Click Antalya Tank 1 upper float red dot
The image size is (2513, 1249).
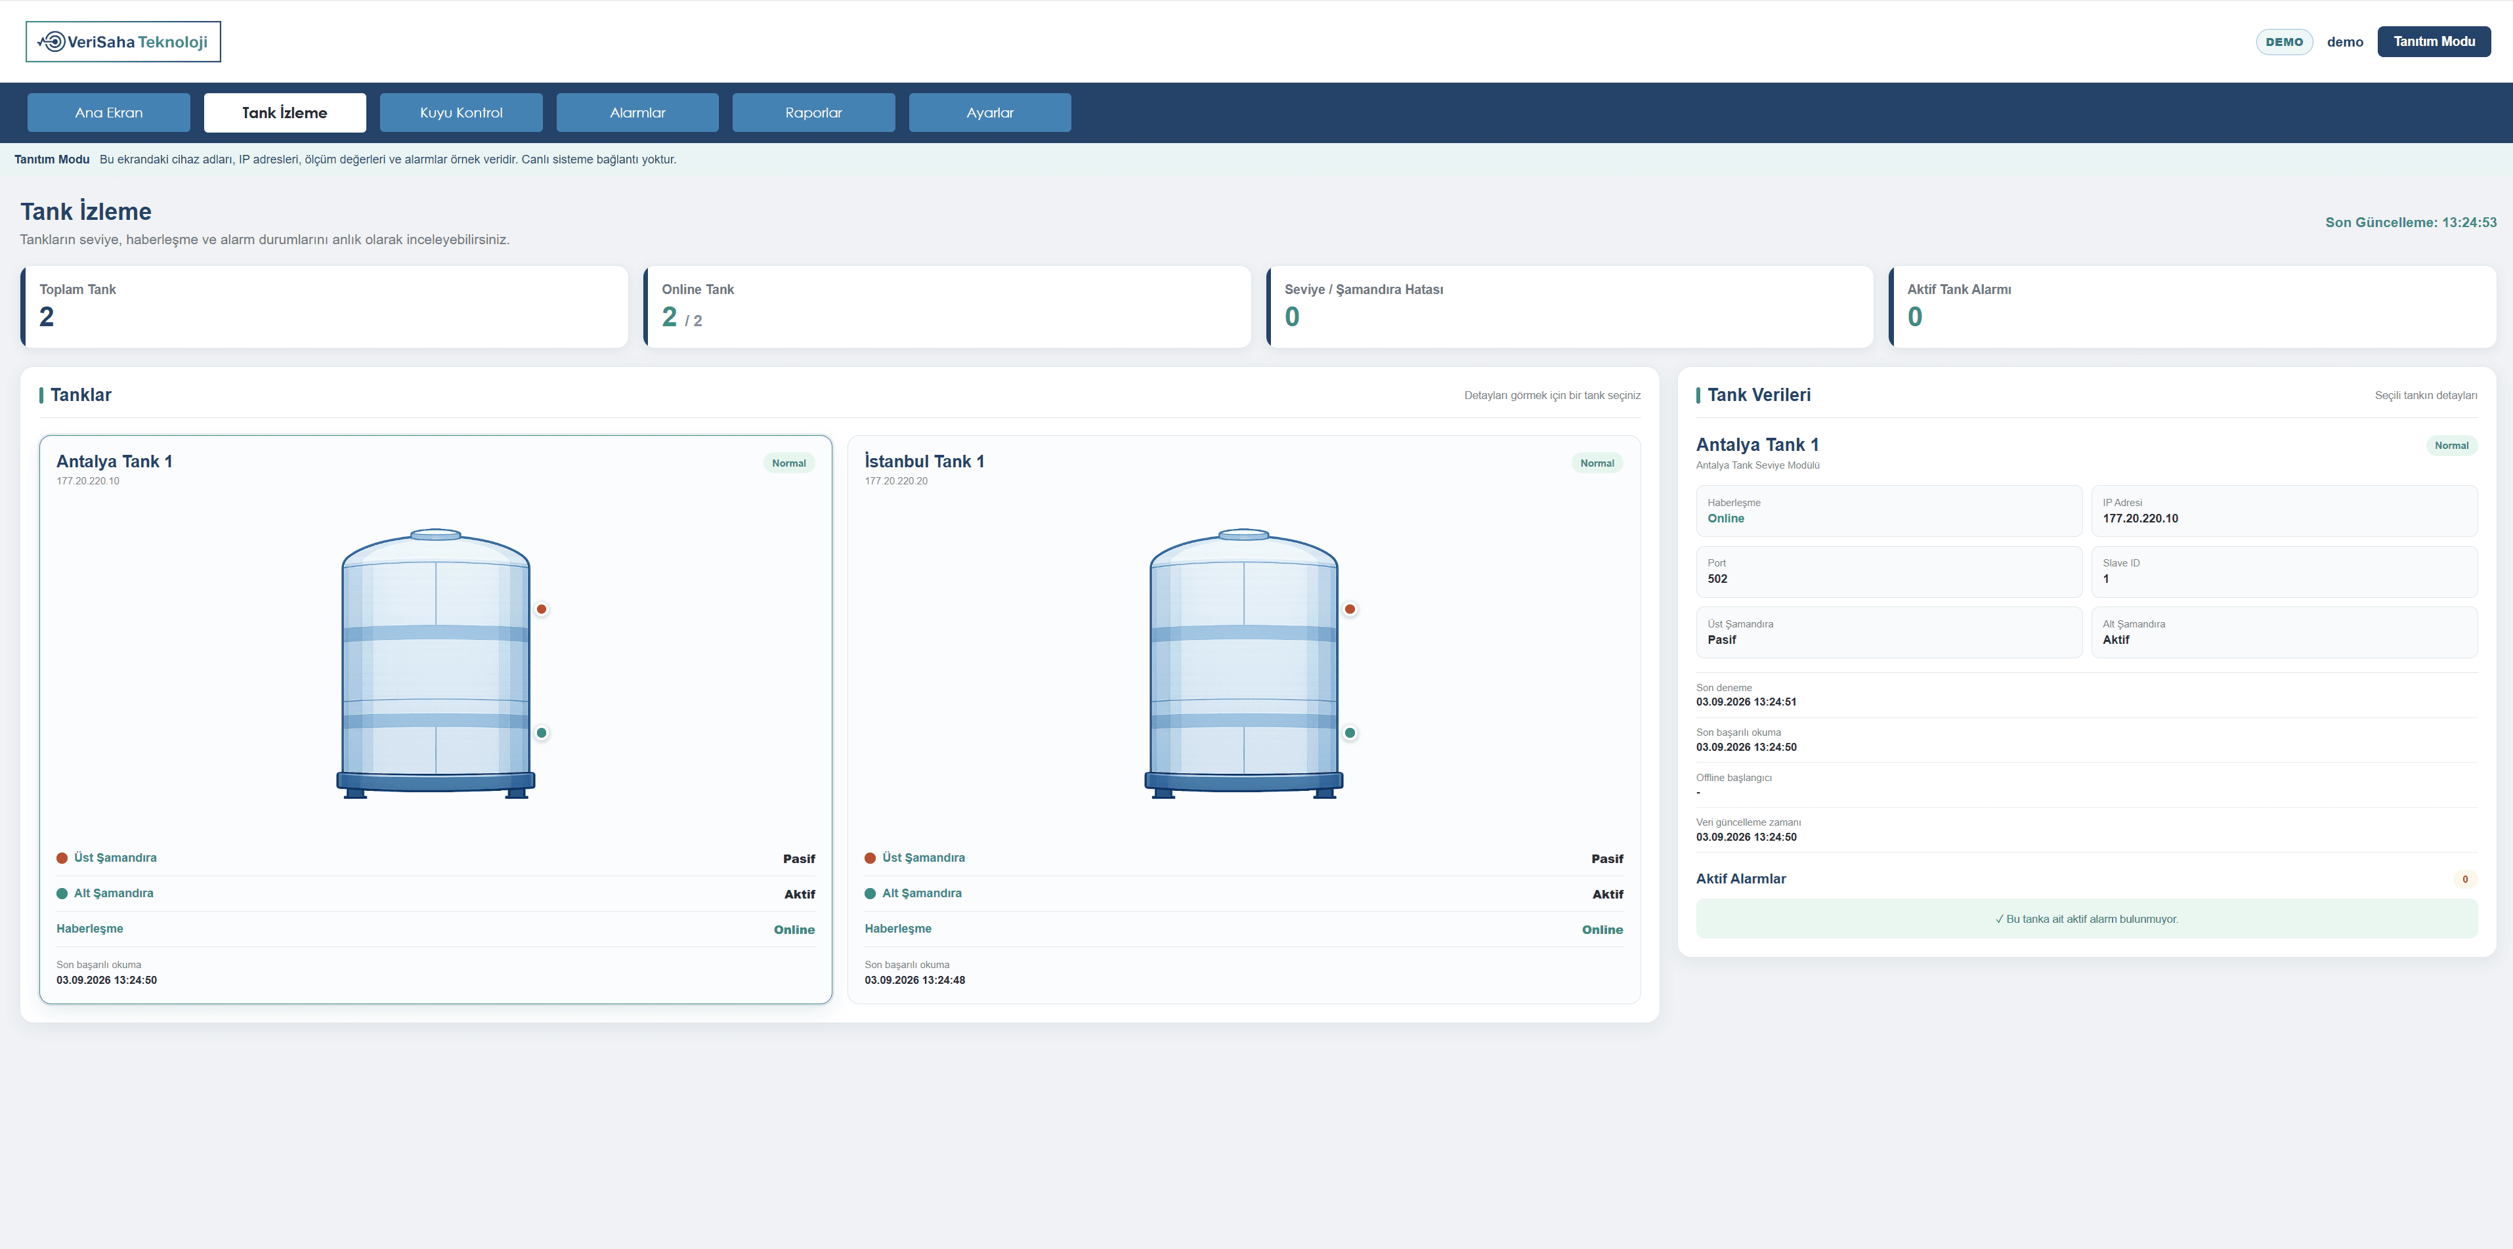542,609
